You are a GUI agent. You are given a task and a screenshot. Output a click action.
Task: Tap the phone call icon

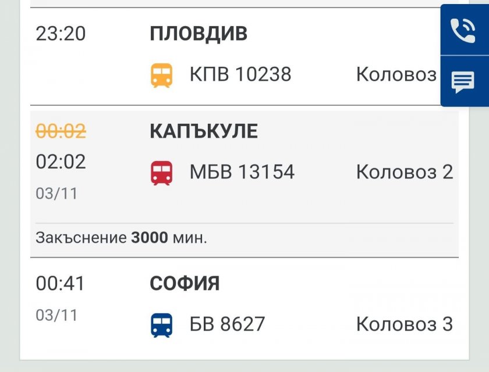(463, 30)
